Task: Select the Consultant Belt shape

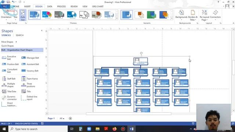Action: [x=10, y=71]
